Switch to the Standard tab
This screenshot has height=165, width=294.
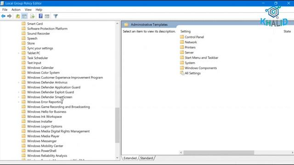[147, 158]
